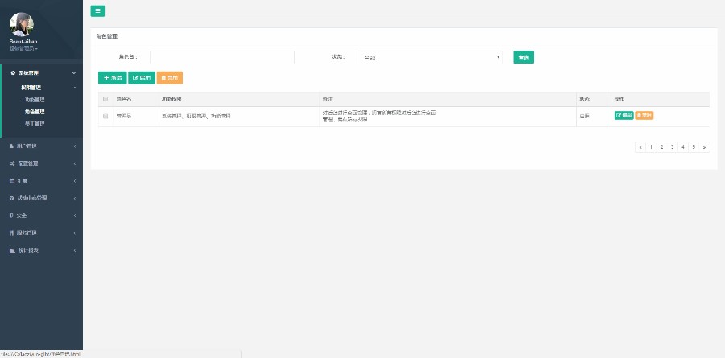This screenshot has width=725, height=358.
Task: Click the orange 禁用 toolbar button
Action: (x=170, y=78)
